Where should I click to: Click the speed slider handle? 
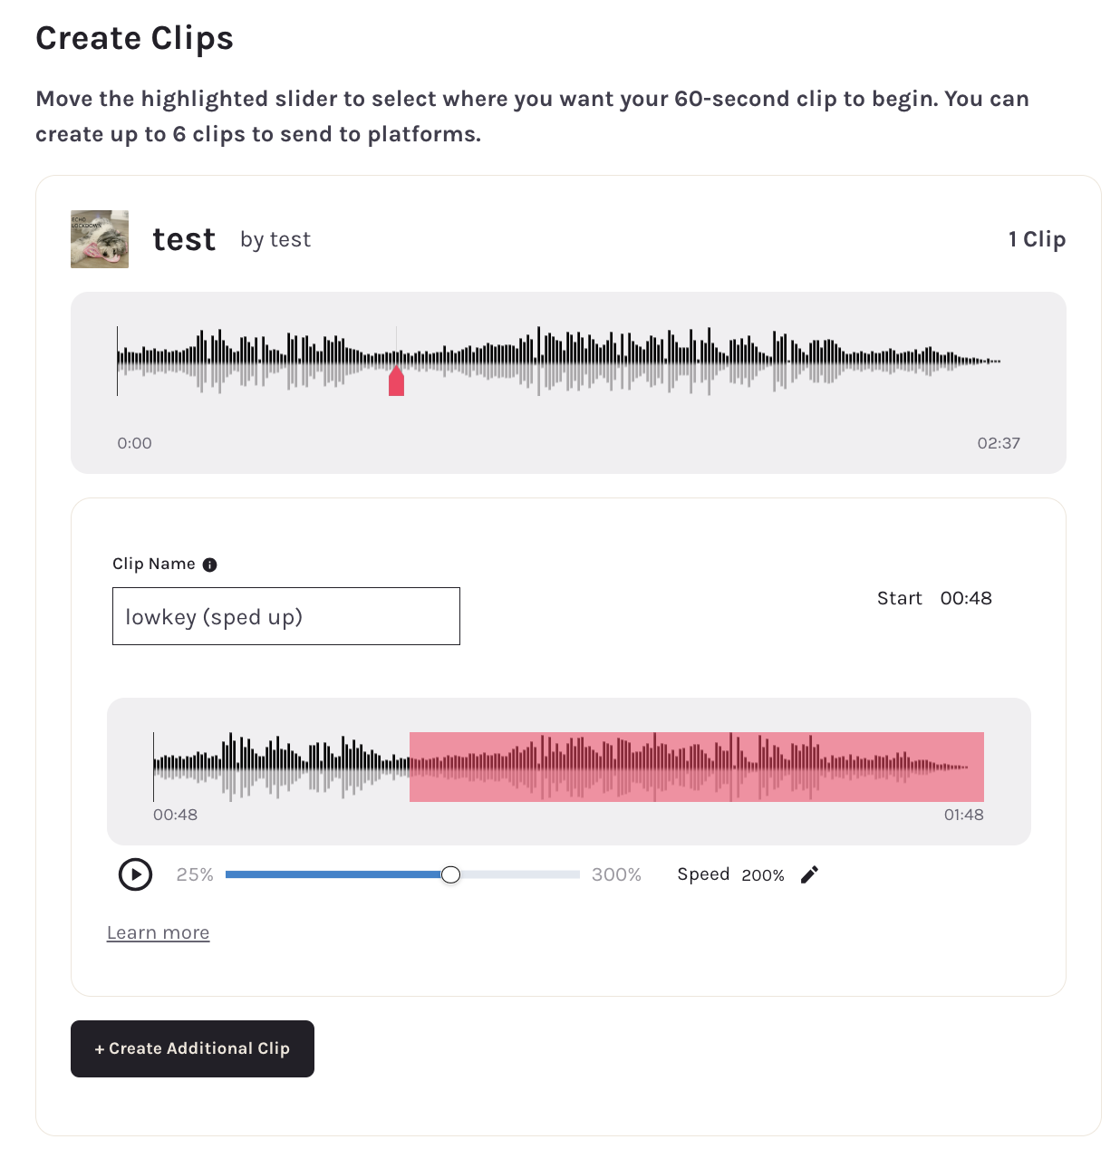tap(450, 874)
